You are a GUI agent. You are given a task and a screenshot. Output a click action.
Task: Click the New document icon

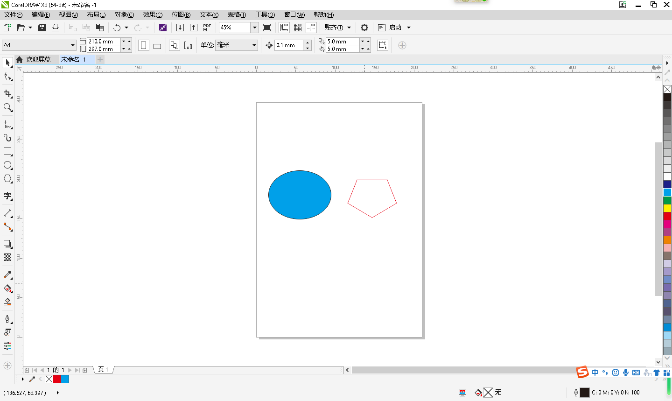(7, 28)
